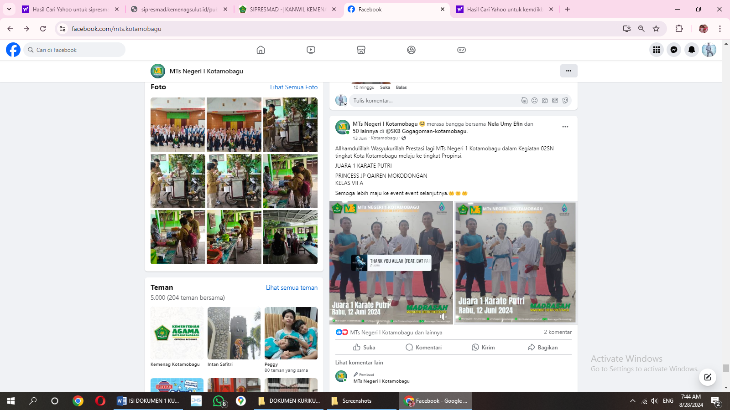730x410 pixels.
Task: Expand the profile header three-dot menu
Action: coord(568,71)
